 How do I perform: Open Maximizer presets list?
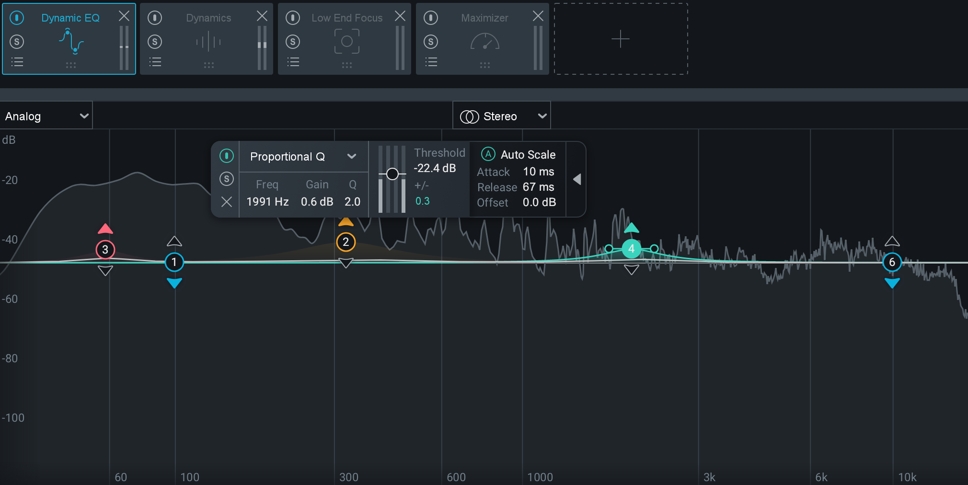tap(431, 62)
